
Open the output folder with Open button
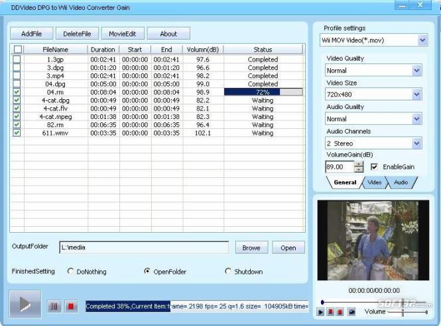[288, 247]
